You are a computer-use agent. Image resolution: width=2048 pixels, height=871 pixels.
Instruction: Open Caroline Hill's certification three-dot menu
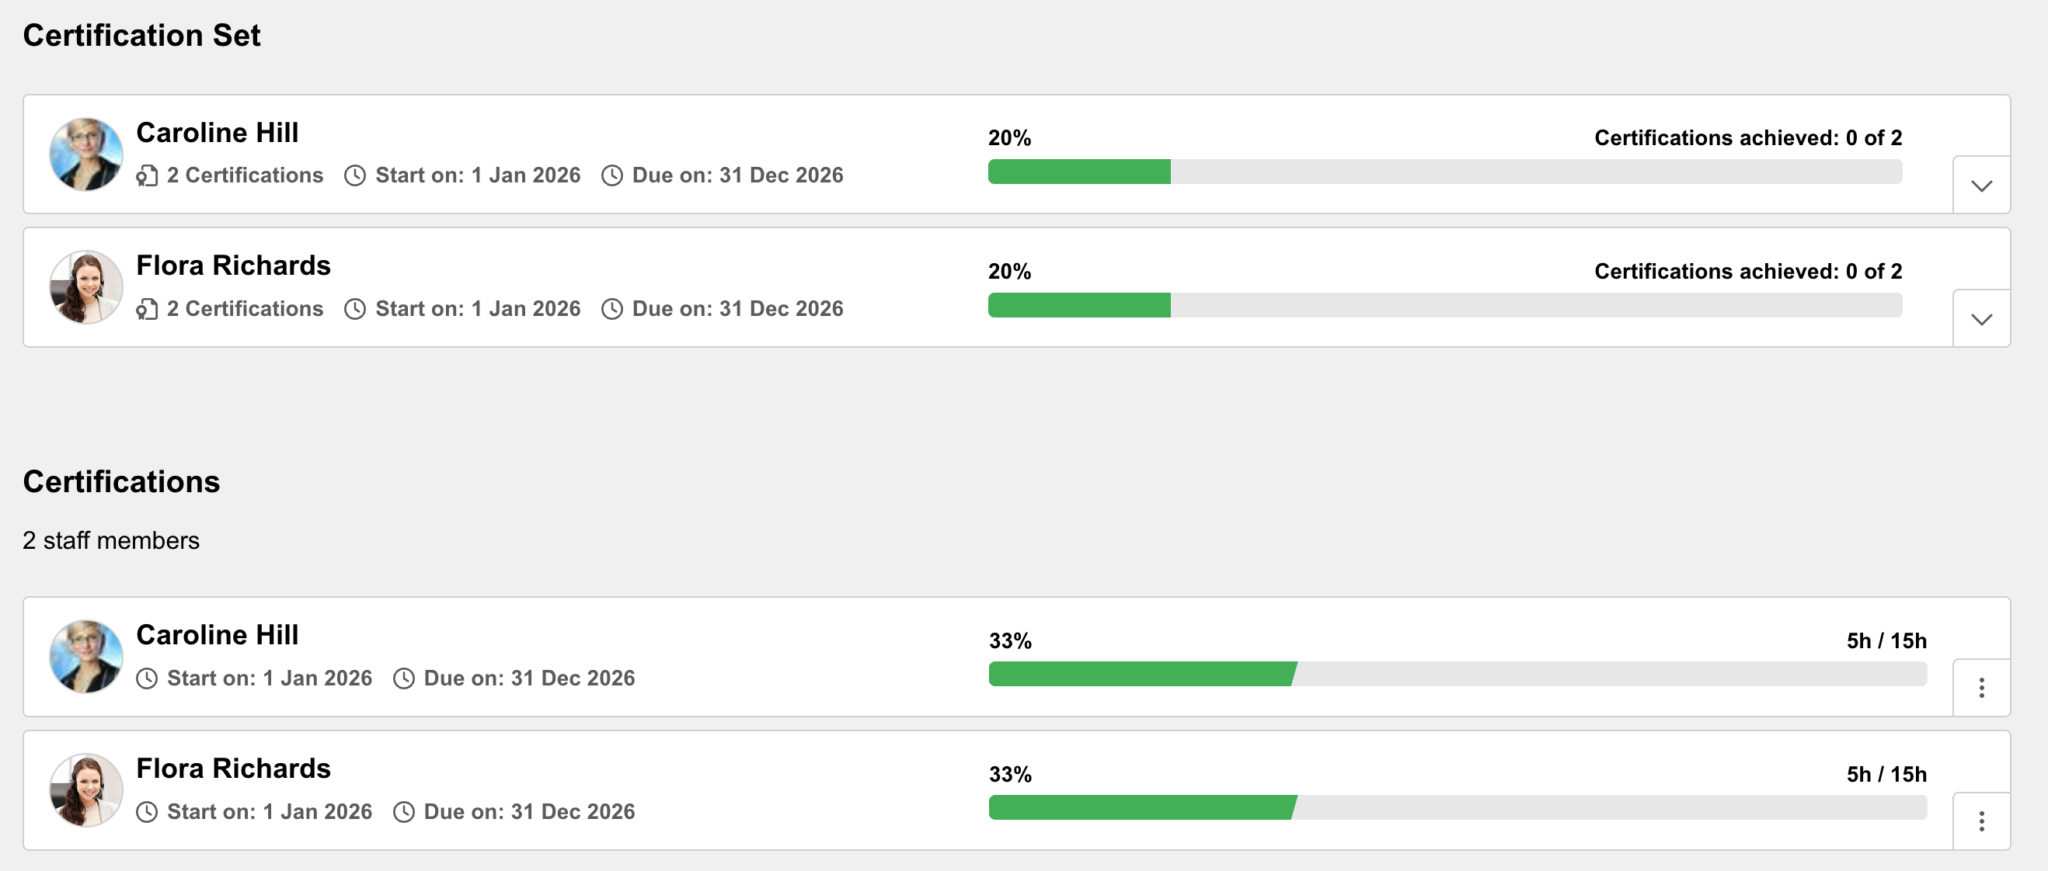point(1981,688)
